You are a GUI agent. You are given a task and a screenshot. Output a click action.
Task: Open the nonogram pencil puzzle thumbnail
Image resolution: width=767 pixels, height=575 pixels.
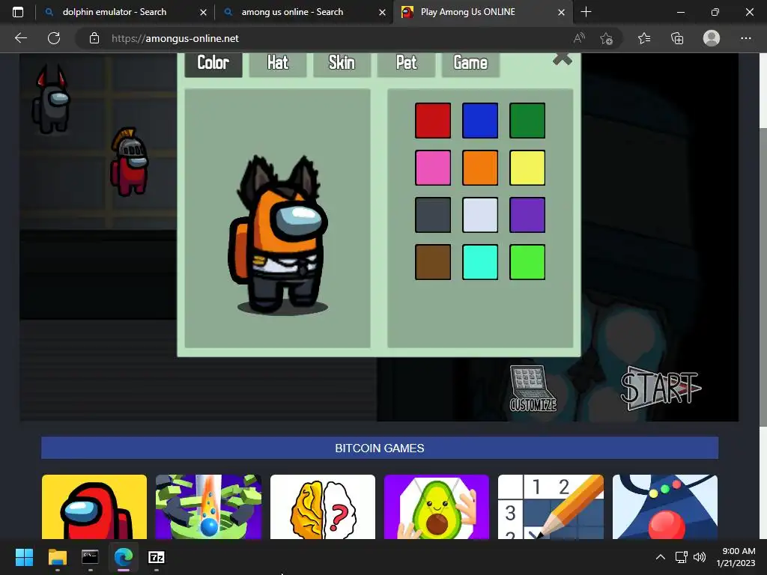(551, 507)
